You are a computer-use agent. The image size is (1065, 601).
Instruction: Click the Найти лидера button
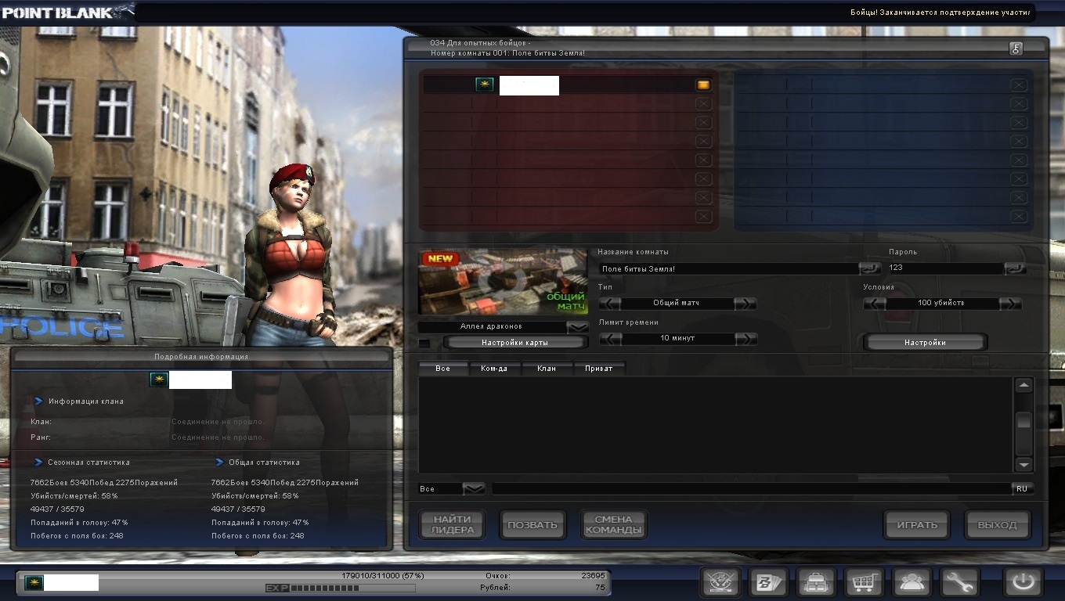pos(452,524)
